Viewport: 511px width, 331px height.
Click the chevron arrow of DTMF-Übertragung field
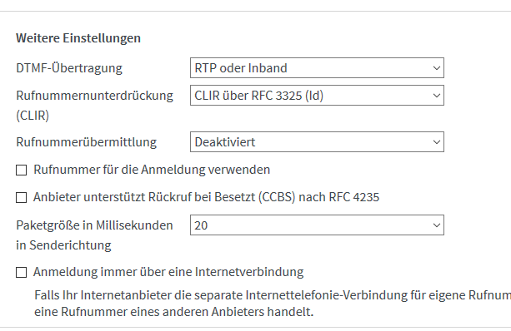(x=436, y=68)
